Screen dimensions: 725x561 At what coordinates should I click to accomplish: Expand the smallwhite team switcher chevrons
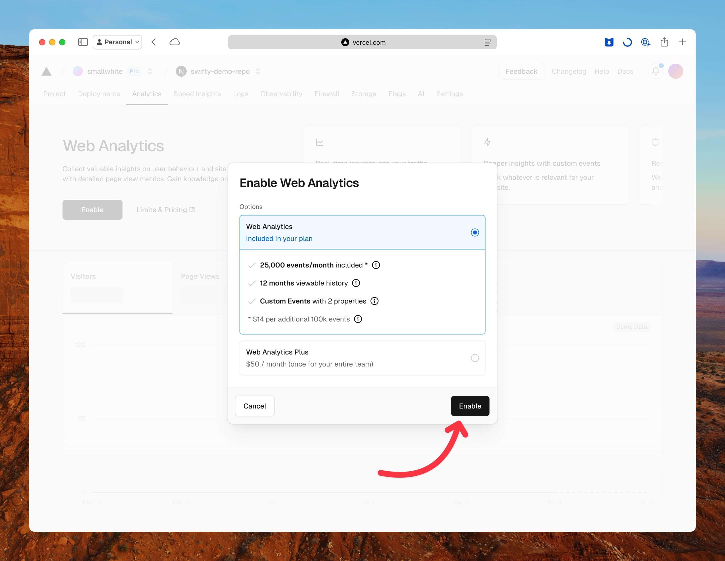pyautogui.click(x=150, y=71)
